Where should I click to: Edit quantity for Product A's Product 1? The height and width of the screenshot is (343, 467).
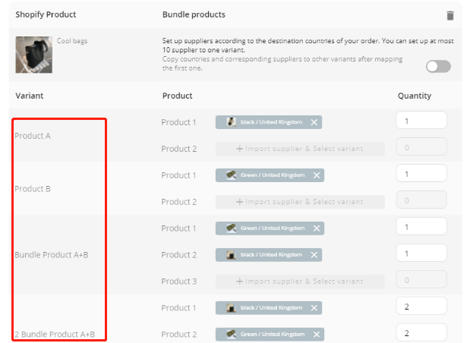pos(421,121)
